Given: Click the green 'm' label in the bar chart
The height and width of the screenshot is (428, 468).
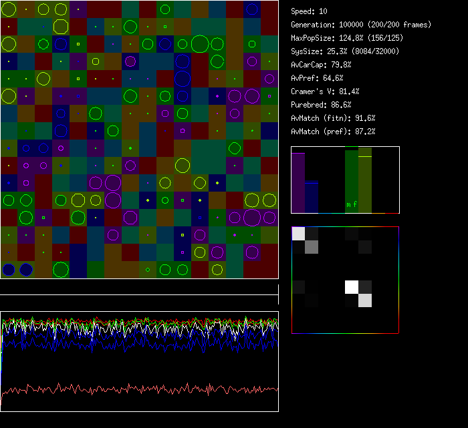Looking at the screenshot, I should pyautogui.click(x=348, y=204).
